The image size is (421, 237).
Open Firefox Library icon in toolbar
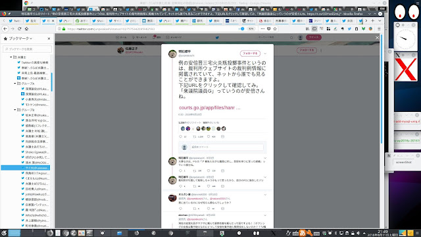click(x=307, y=29)
